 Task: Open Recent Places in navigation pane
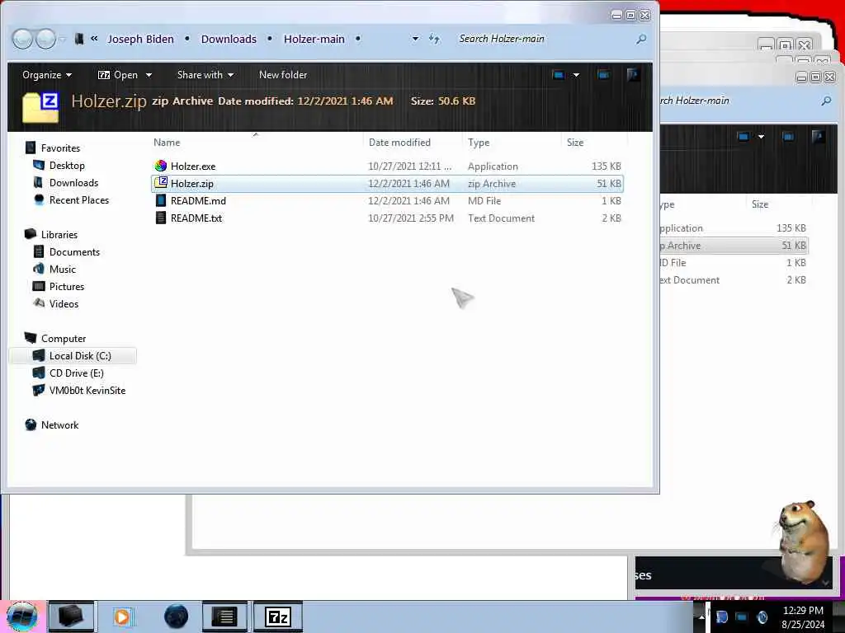pyautogui.click(x=79, y=199)
